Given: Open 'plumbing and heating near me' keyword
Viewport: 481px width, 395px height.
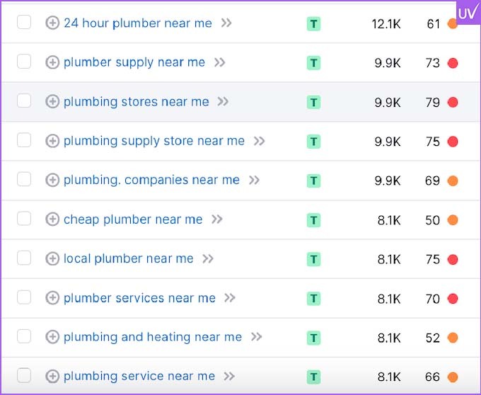Looking at the screenshot, I should tap(153, 337).
